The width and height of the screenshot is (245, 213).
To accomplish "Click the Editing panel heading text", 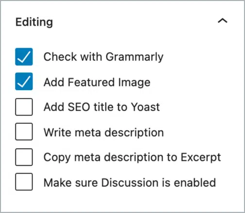I will pyautogui.click(x=34, y=22).
